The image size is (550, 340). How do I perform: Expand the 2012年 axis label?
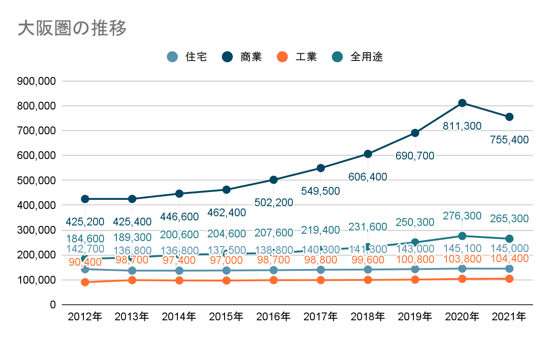tap(86, 316)
